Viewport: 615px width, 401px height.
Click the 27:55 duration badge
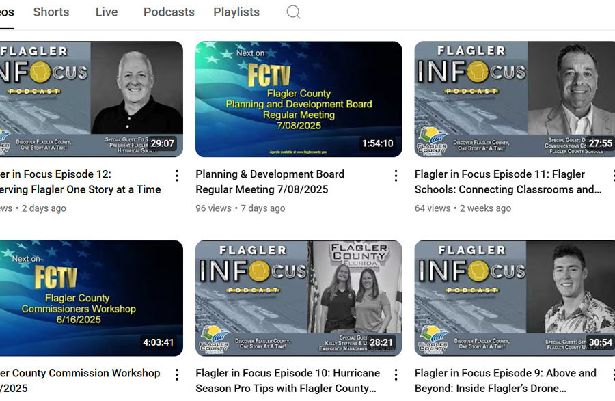(x=600, y=143)
